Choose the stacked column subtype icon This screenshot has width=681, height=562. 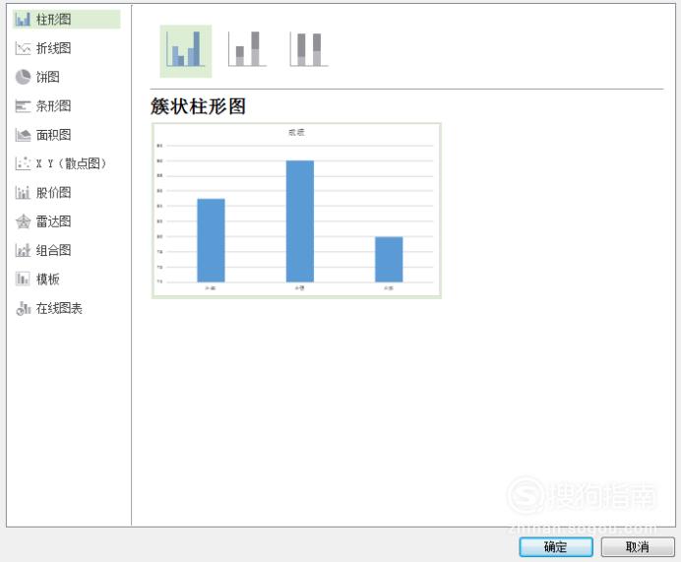coord(247,48)
